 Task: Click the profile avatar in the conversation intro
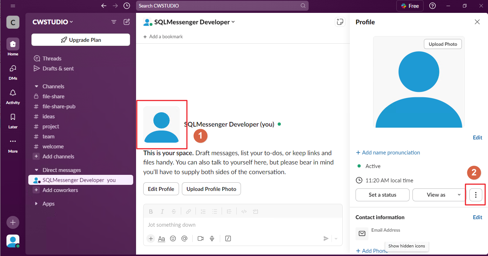coord(161,124)
